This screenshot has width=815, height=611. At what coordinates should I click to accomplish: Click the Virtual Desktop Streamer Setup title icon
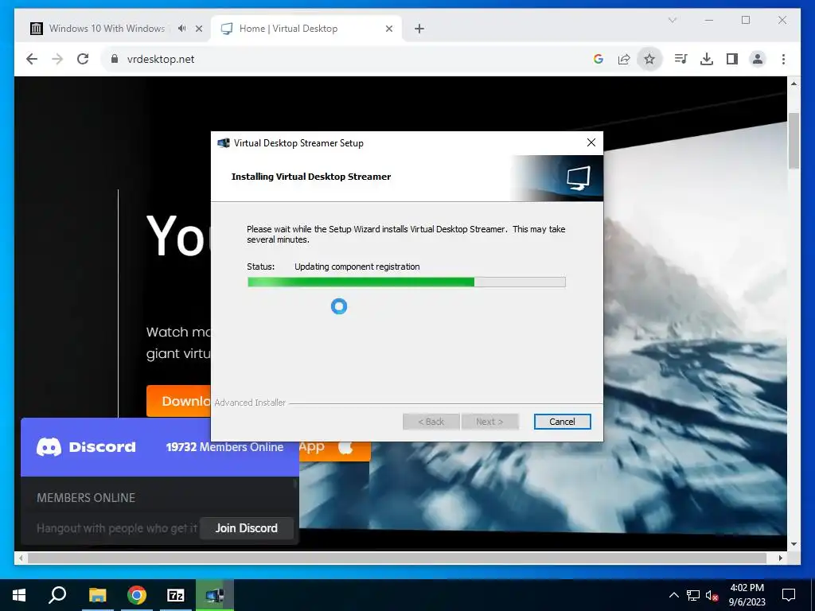[224, 143]
